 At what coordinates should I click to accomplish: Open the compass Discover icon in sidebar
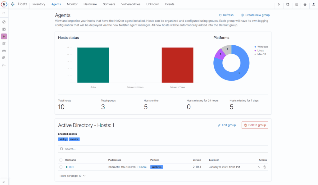[4, 22]
